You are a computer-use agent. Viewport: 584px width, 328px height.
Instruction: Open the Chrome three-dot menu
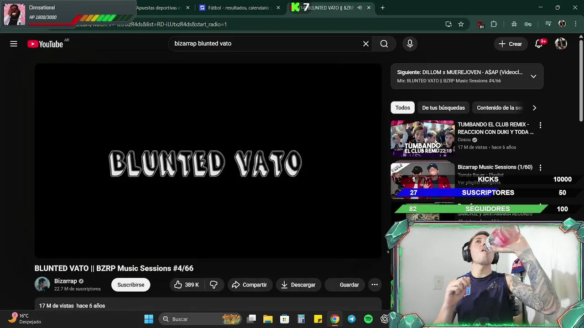[575, 24]
